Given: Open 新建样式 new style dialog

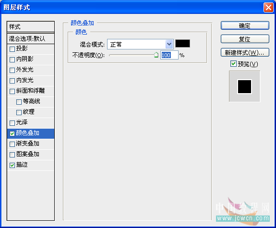Looking at the screenshot, I should [245, 52].
